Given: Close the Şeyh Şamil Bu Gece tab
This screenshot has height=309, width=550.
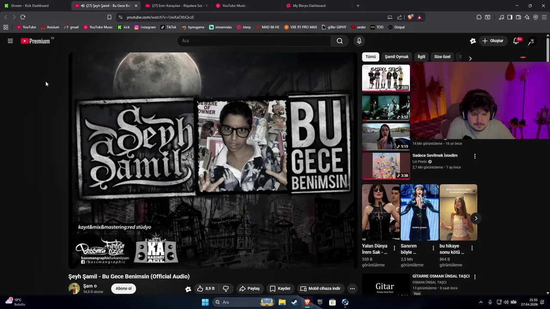Looking at the screenshot, I should [x=136, y=6].
